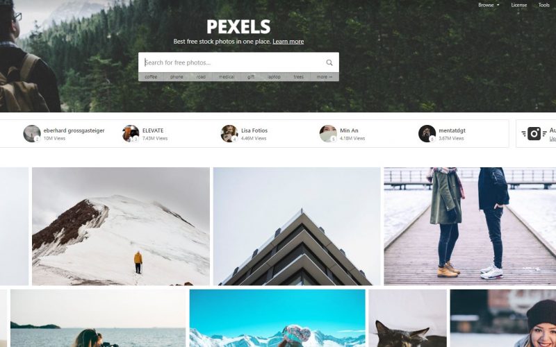This screenshot has width=556, height=347.
Task: Click Min An's profile avatar
Action: tap(328, 133)
